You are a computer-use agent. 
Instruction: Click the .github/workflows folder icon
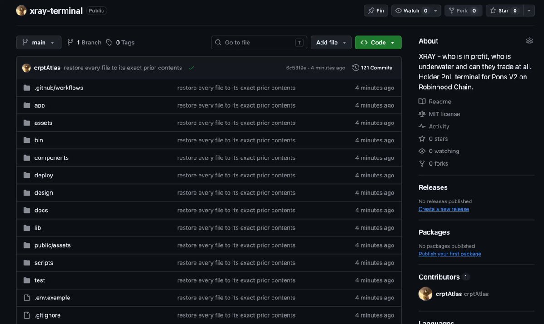[27, 88]
